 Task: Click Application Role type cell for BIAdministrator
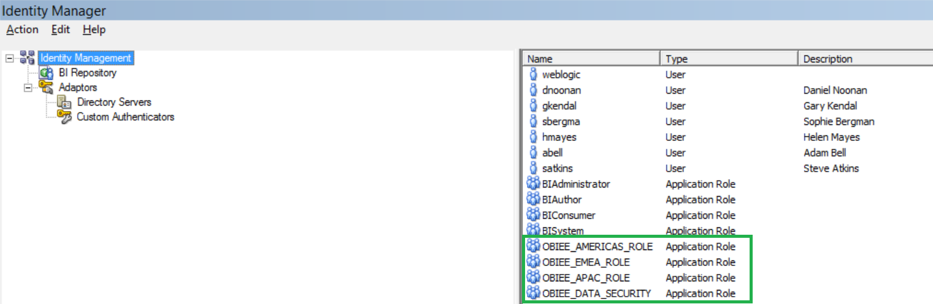click(701, 184)
